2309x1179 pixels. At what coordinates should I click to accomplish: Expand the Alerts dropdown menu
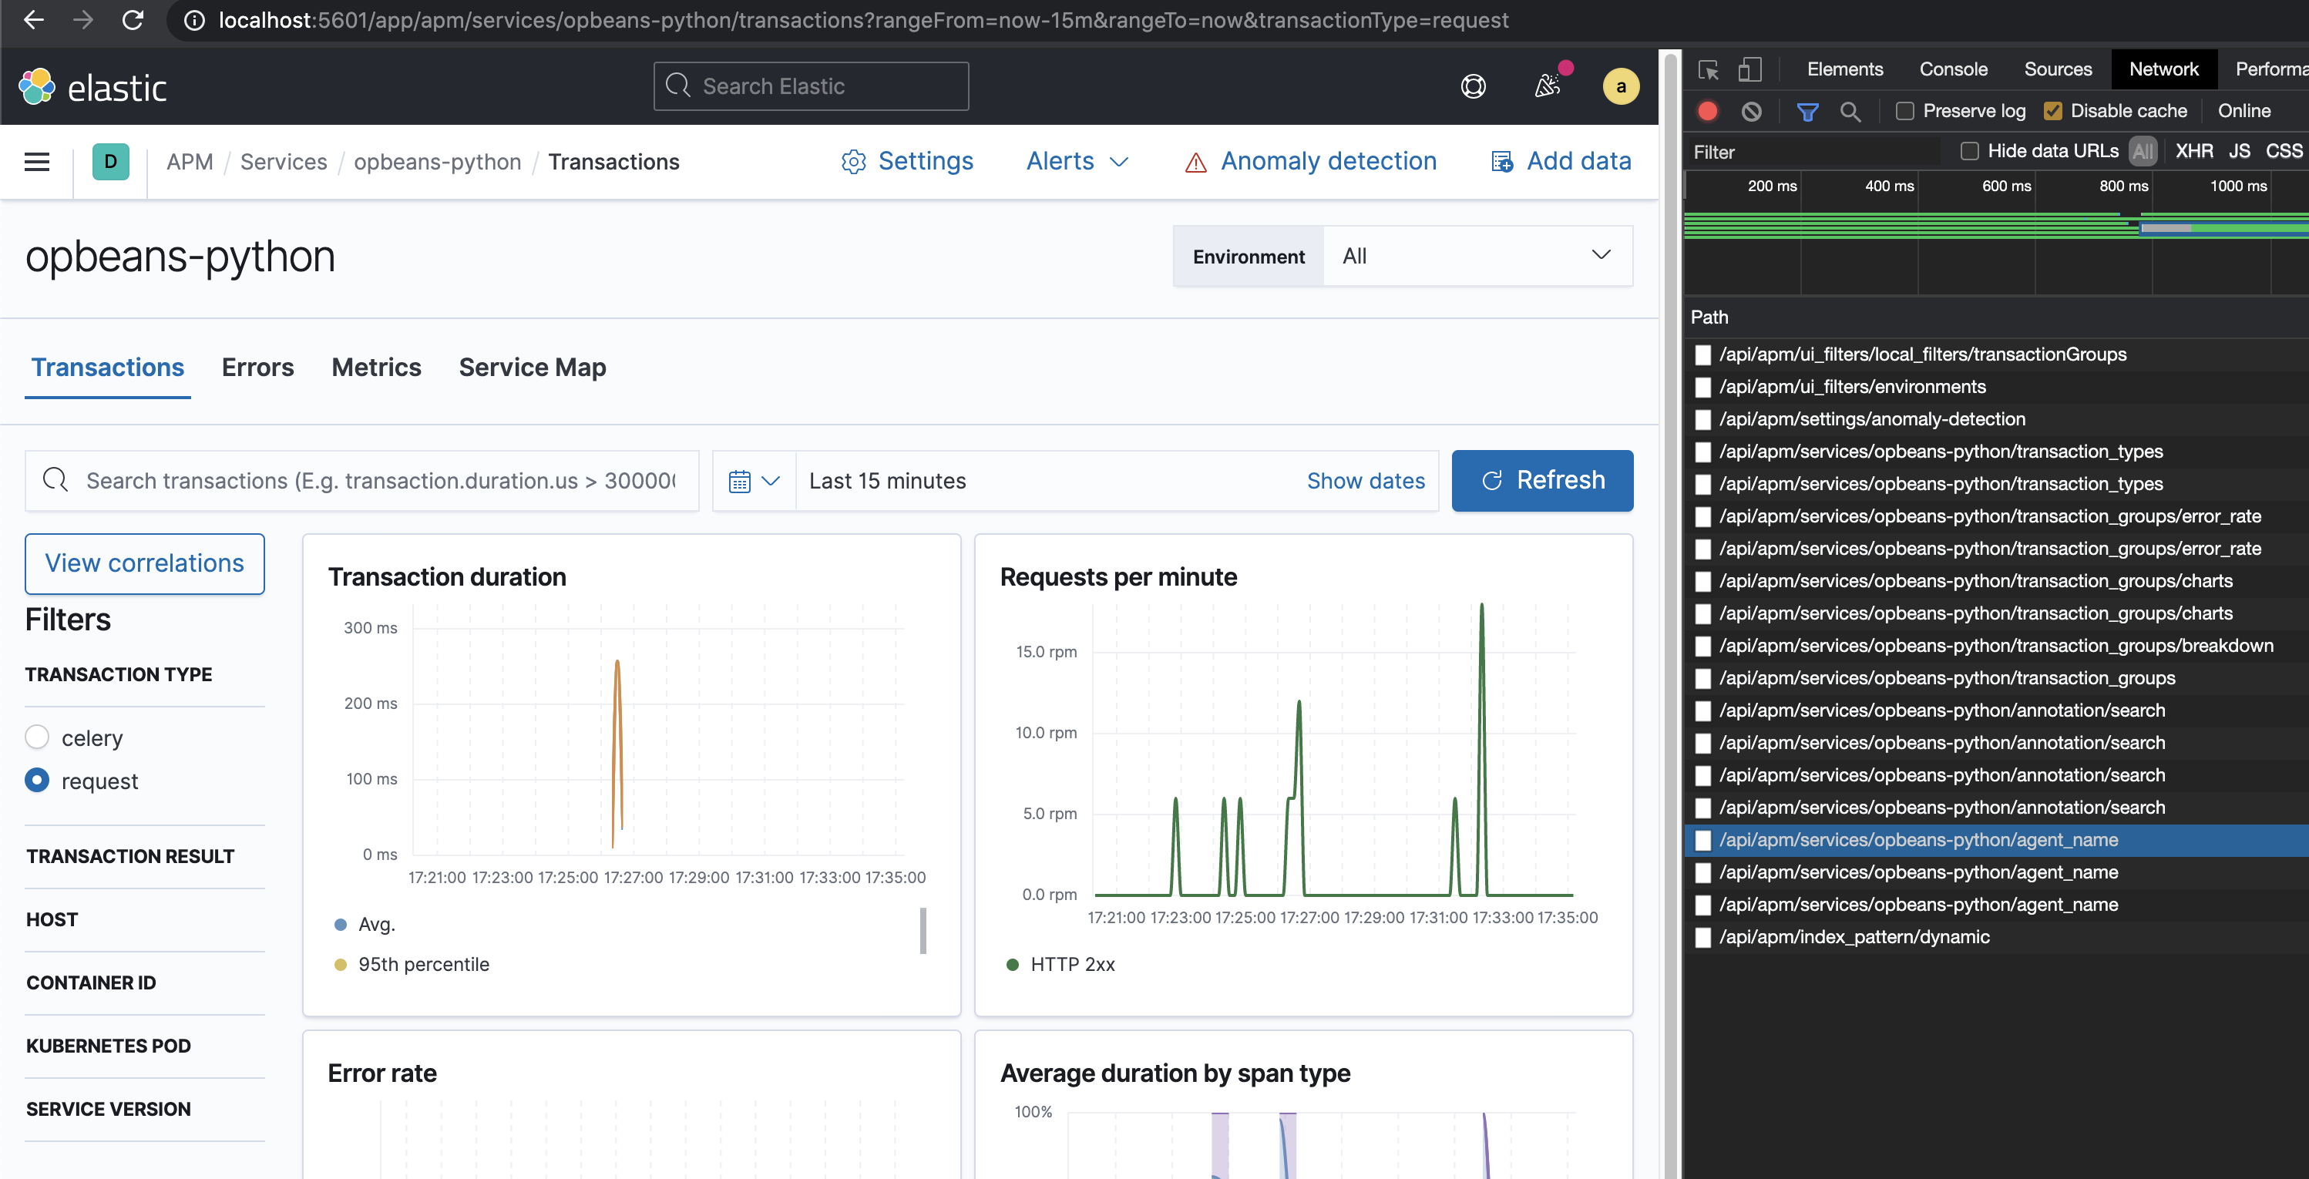pyautogui.click(x=1077, y=161)
